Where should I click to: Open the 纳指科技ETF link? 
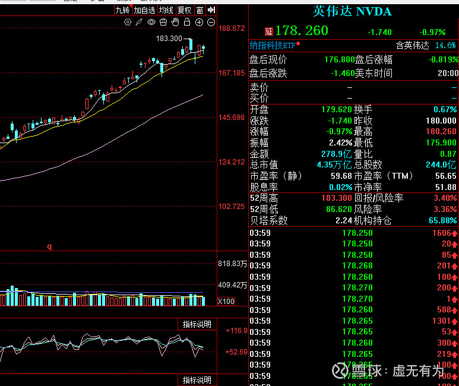273,45
